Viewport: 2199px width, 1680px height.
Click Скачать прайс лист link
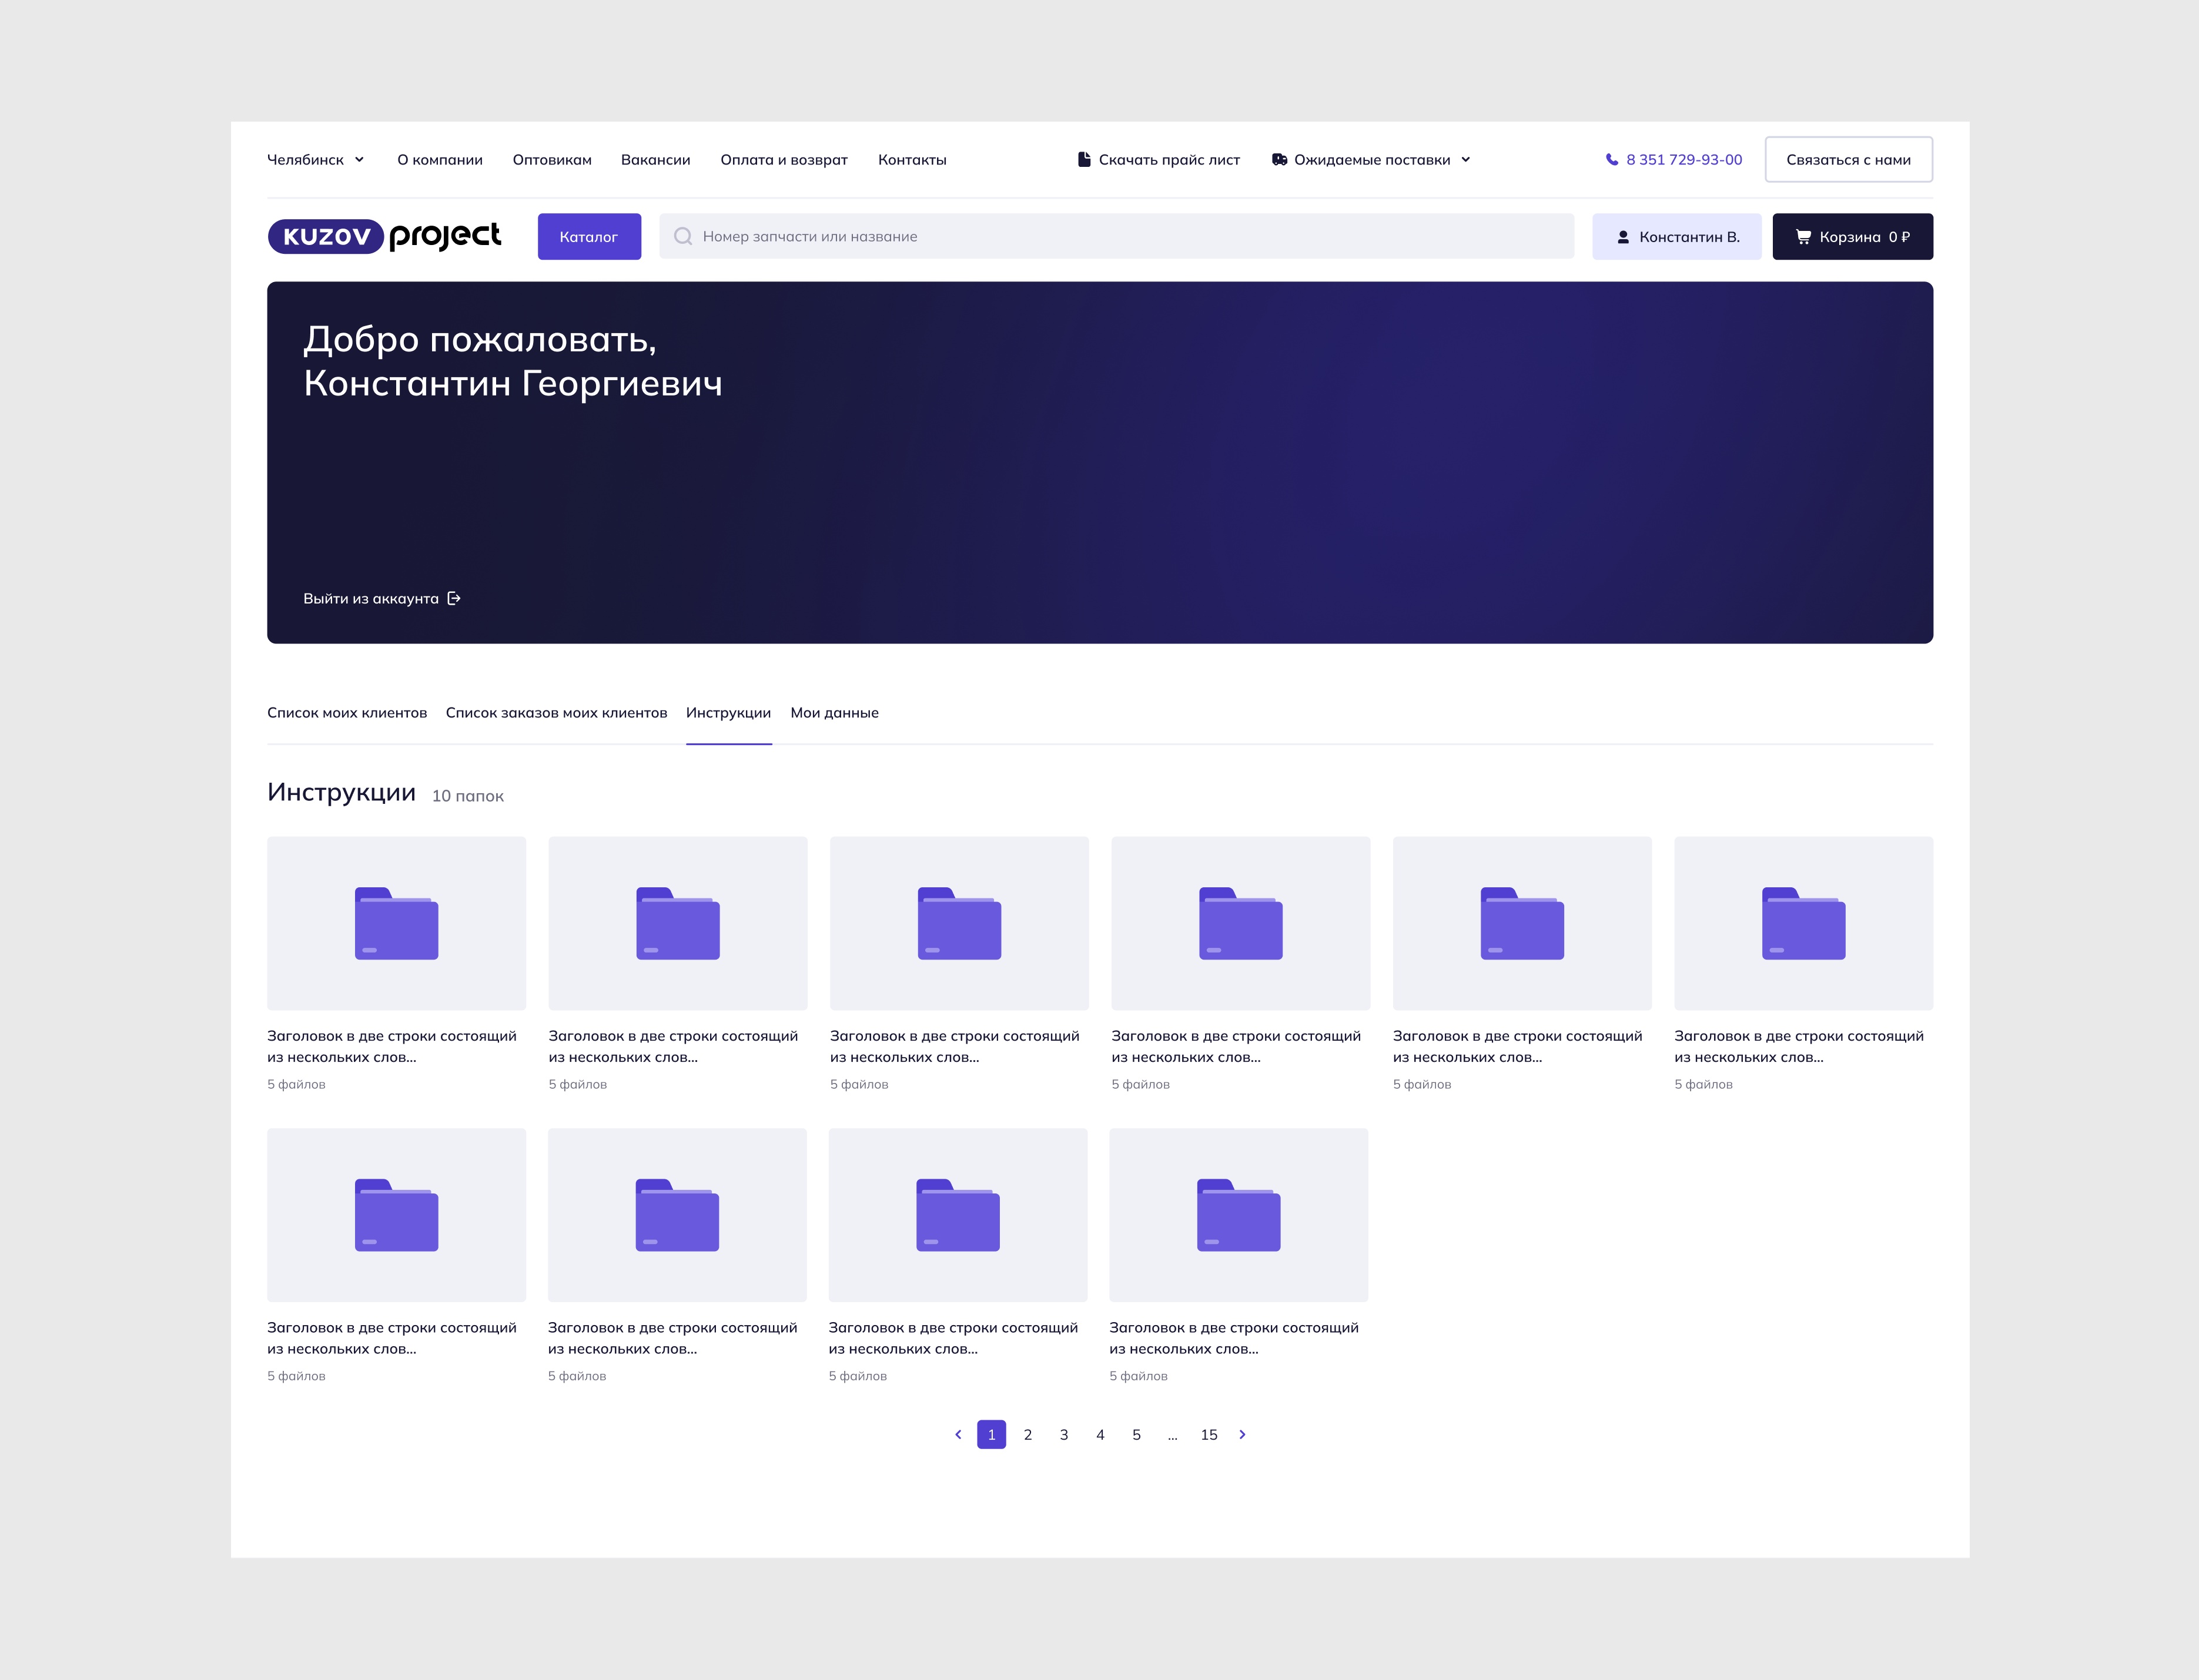[x=1160, y=159]
